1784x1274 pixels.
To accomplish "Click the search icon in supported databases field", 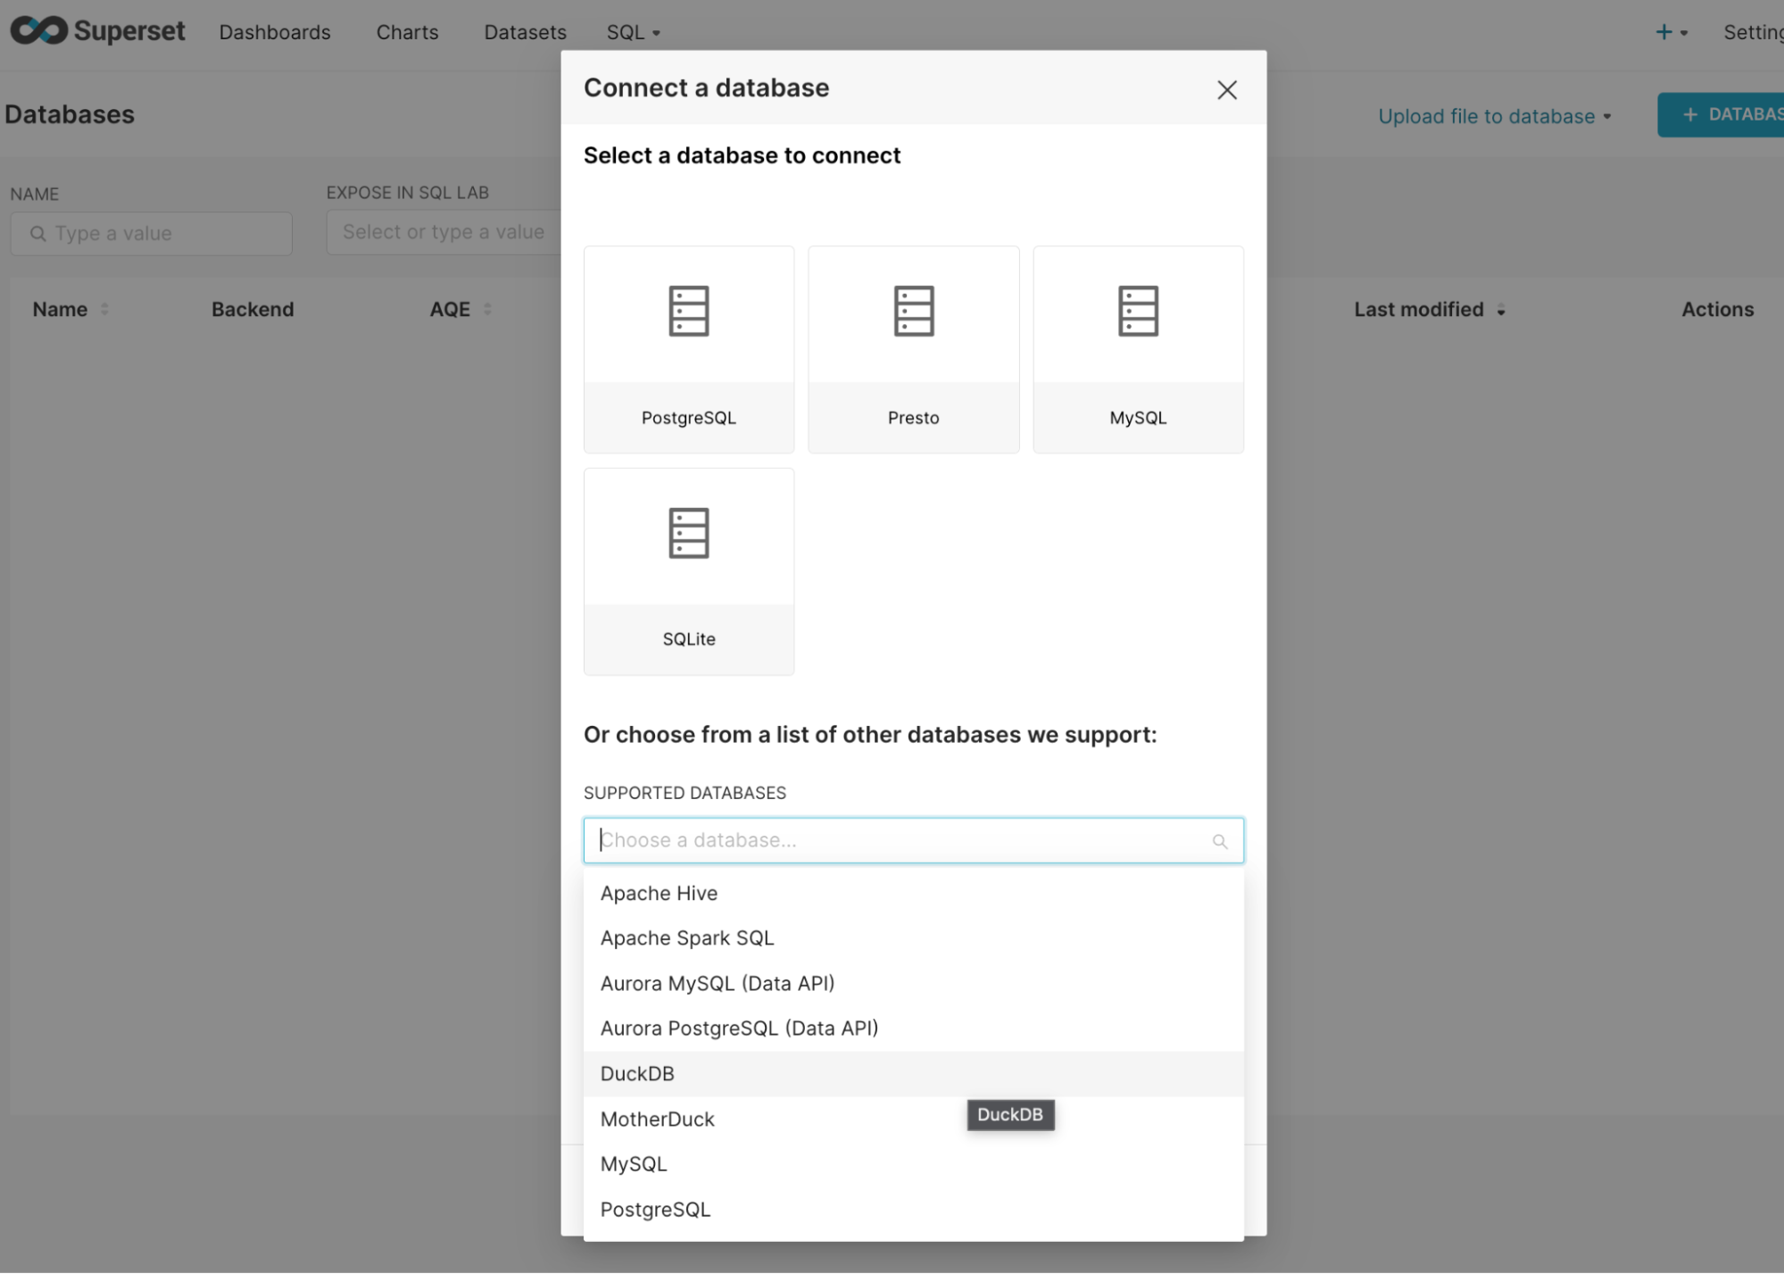I will [x=1219, y=841].
